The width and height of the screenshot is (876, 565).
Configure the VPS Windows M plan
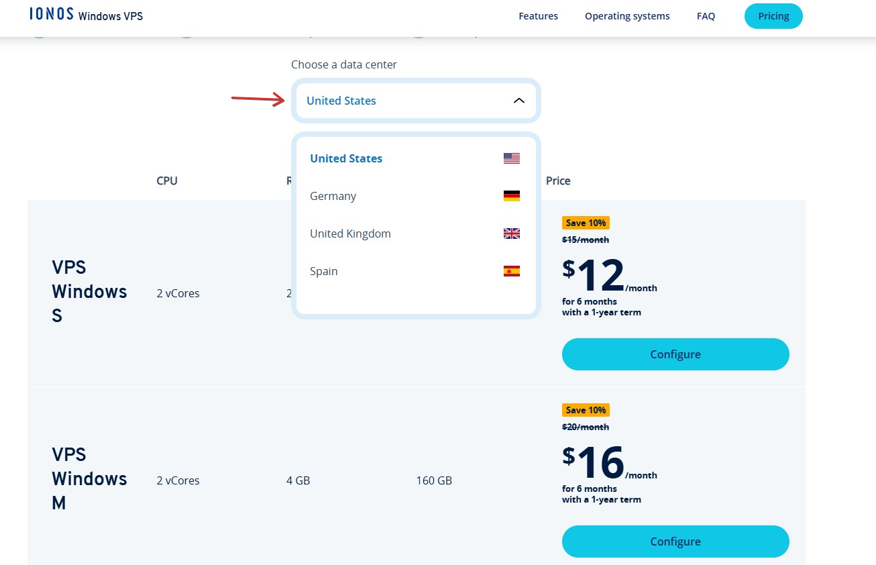[x=675, y=542]
